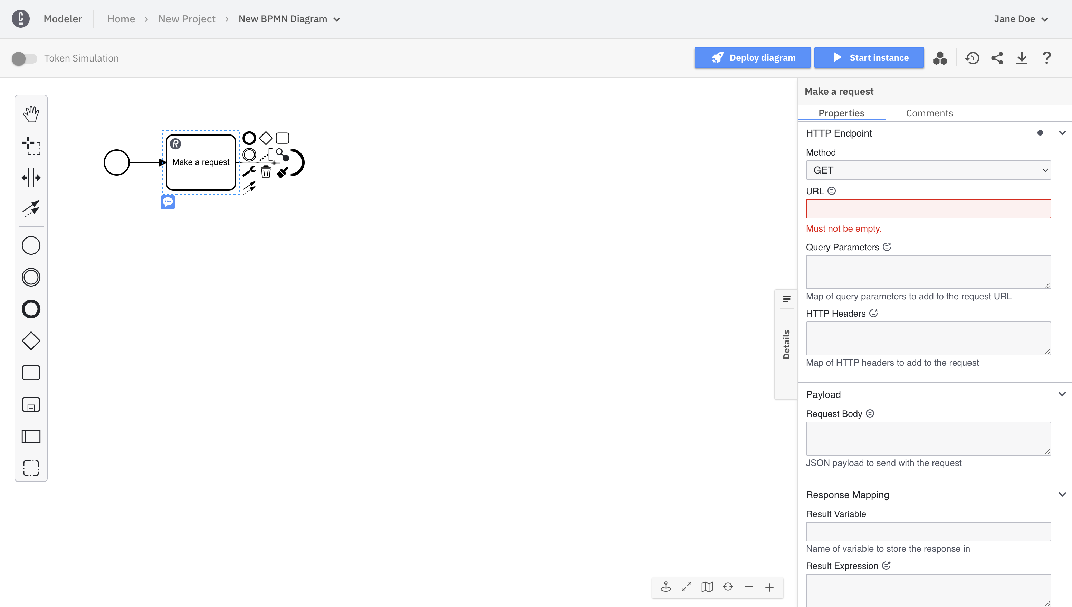
Task: Add a gateway from the palette
Action: point(31,341)
